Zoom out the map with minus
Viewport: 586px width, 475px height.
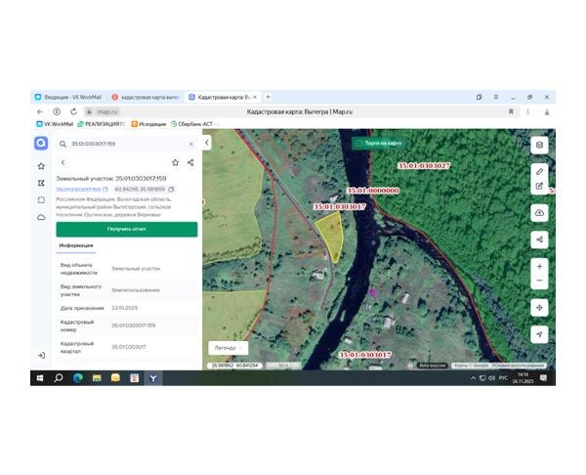pyautogui.click(x=539, y=281)
